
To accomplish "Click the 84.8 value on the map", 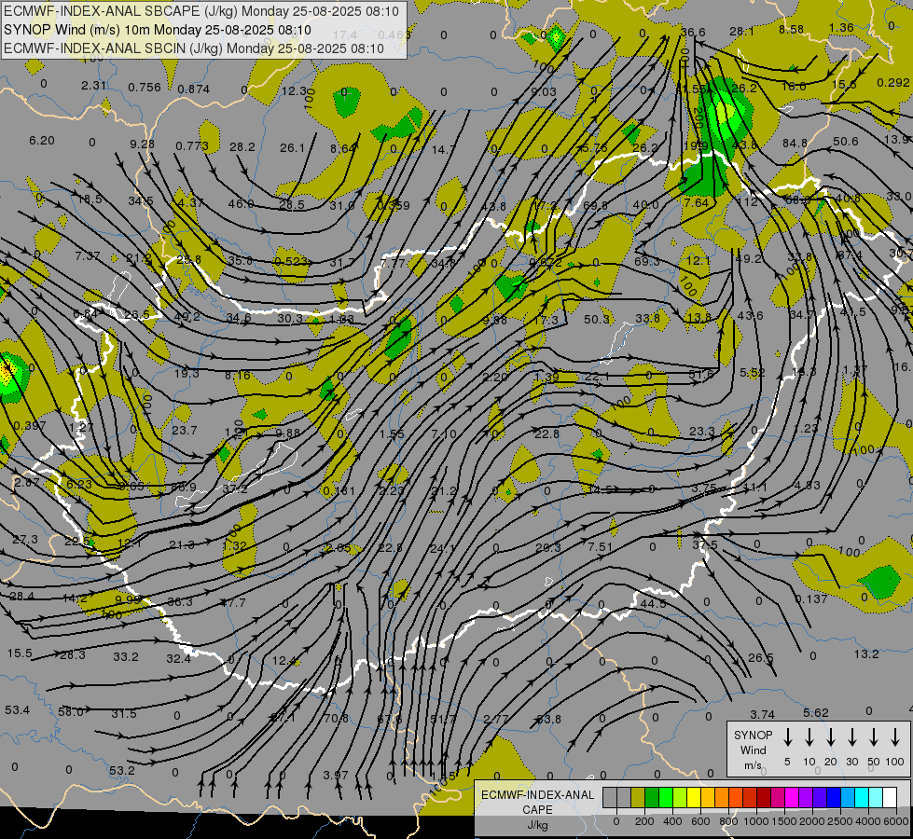I will tap(795, 144).
